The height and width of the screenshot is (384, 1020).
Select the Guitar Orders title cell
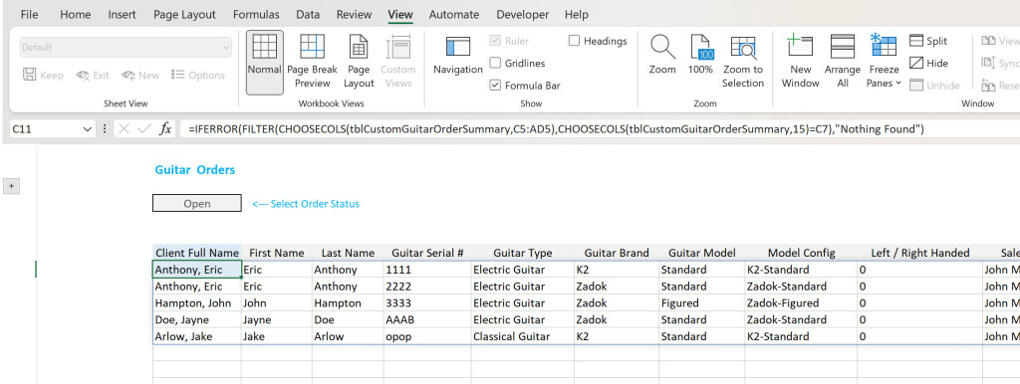(195, 170)
